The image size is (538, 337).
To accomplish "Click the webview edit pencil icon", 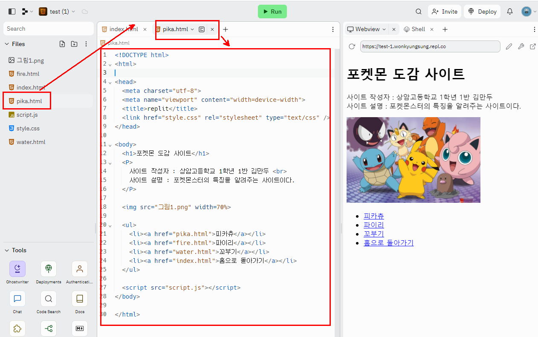I will (x=509, y=46).
